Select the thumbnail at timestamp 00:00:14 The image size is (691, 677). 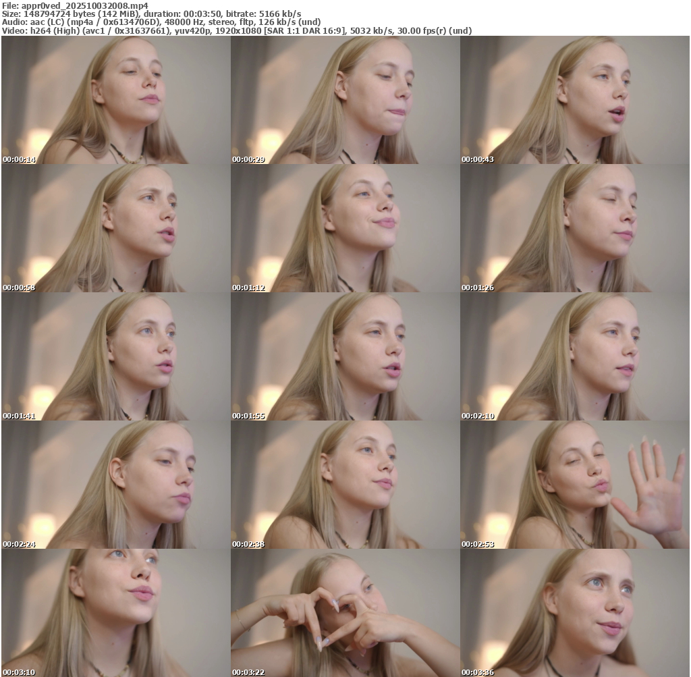pos(116,100)
